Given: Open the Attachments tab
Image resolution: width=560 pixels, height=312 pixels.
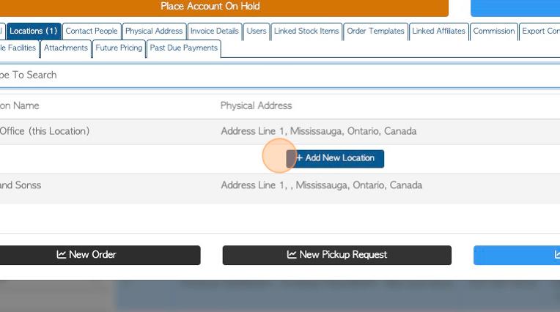Looking at the screenshot, I should [x=66, y=48].
